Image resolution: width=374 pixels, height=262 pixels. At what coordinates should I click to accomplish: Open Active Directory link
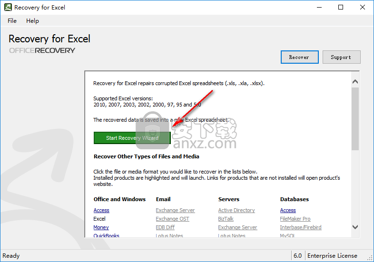pos(236,210)
